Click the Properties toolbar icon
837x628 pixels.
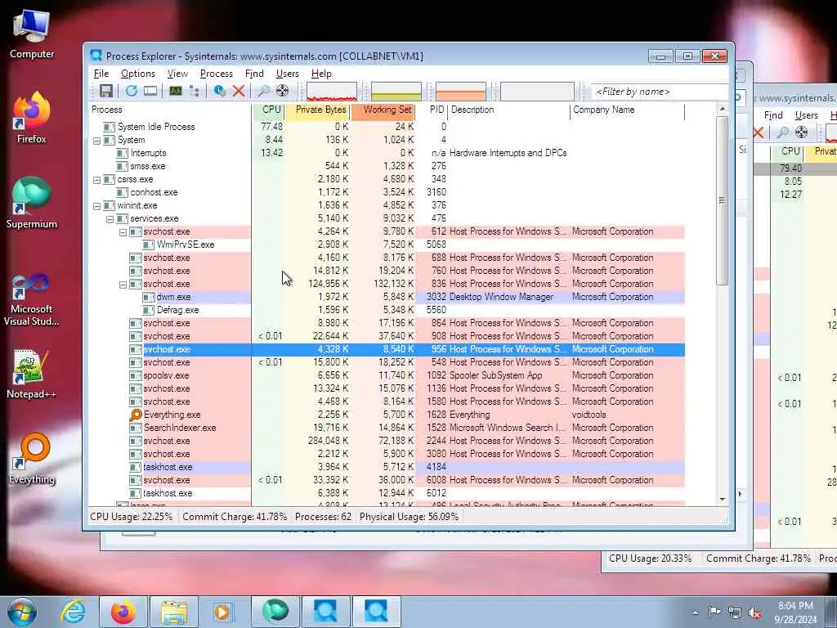pyautogui.click(x=219, y=91)
